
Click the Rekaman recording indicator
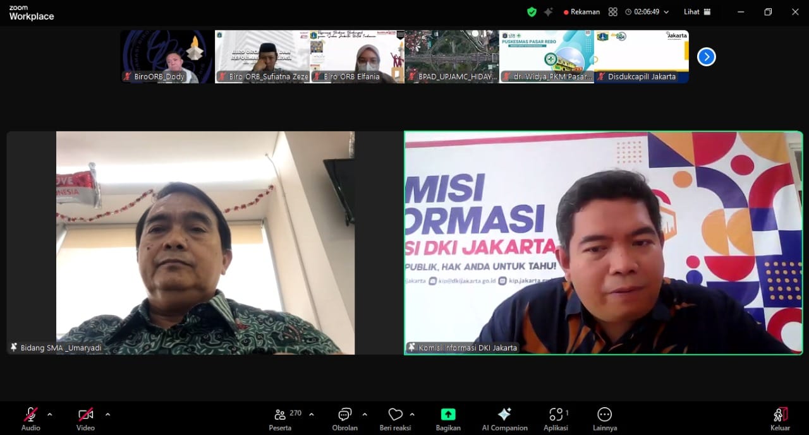click(581, 12)
